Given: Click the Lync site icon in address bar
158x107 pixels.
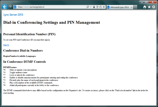Looking at the screenshot, I should pos(15,7).
